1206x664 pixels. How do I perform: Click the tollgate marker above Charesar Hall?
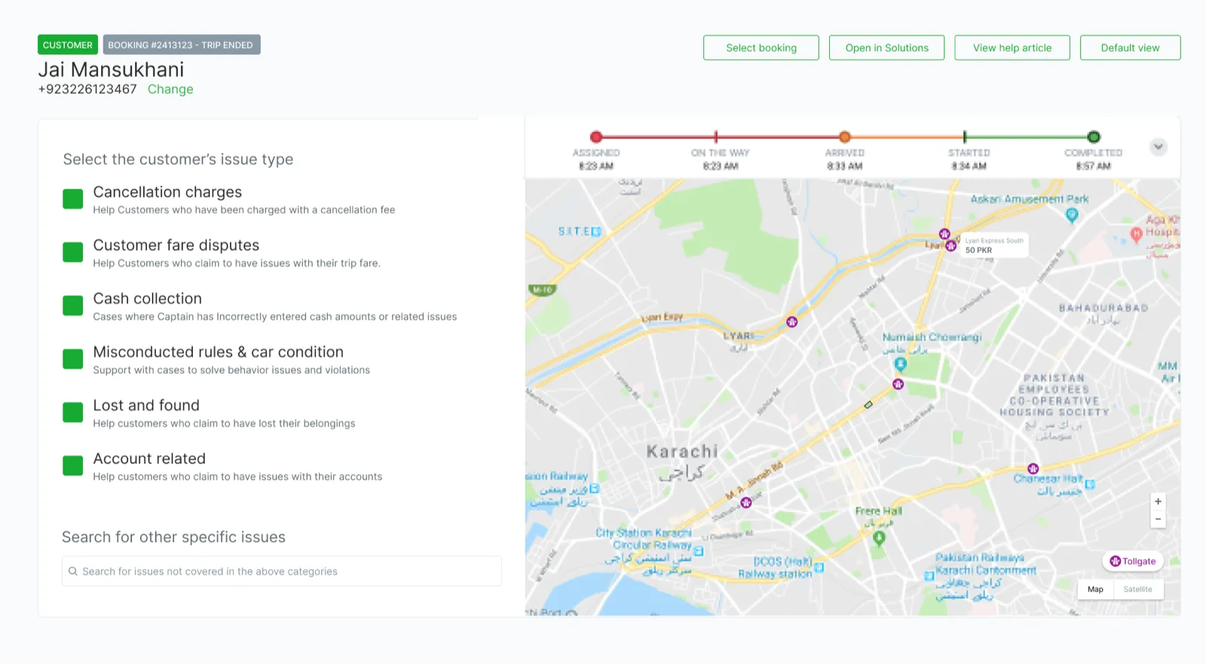(1033, 469)
